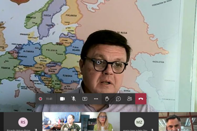Screen dimensions: 197x131
Task: Select the MZ avatar of maria jose zuleta
Action: (x=139, y=122)
